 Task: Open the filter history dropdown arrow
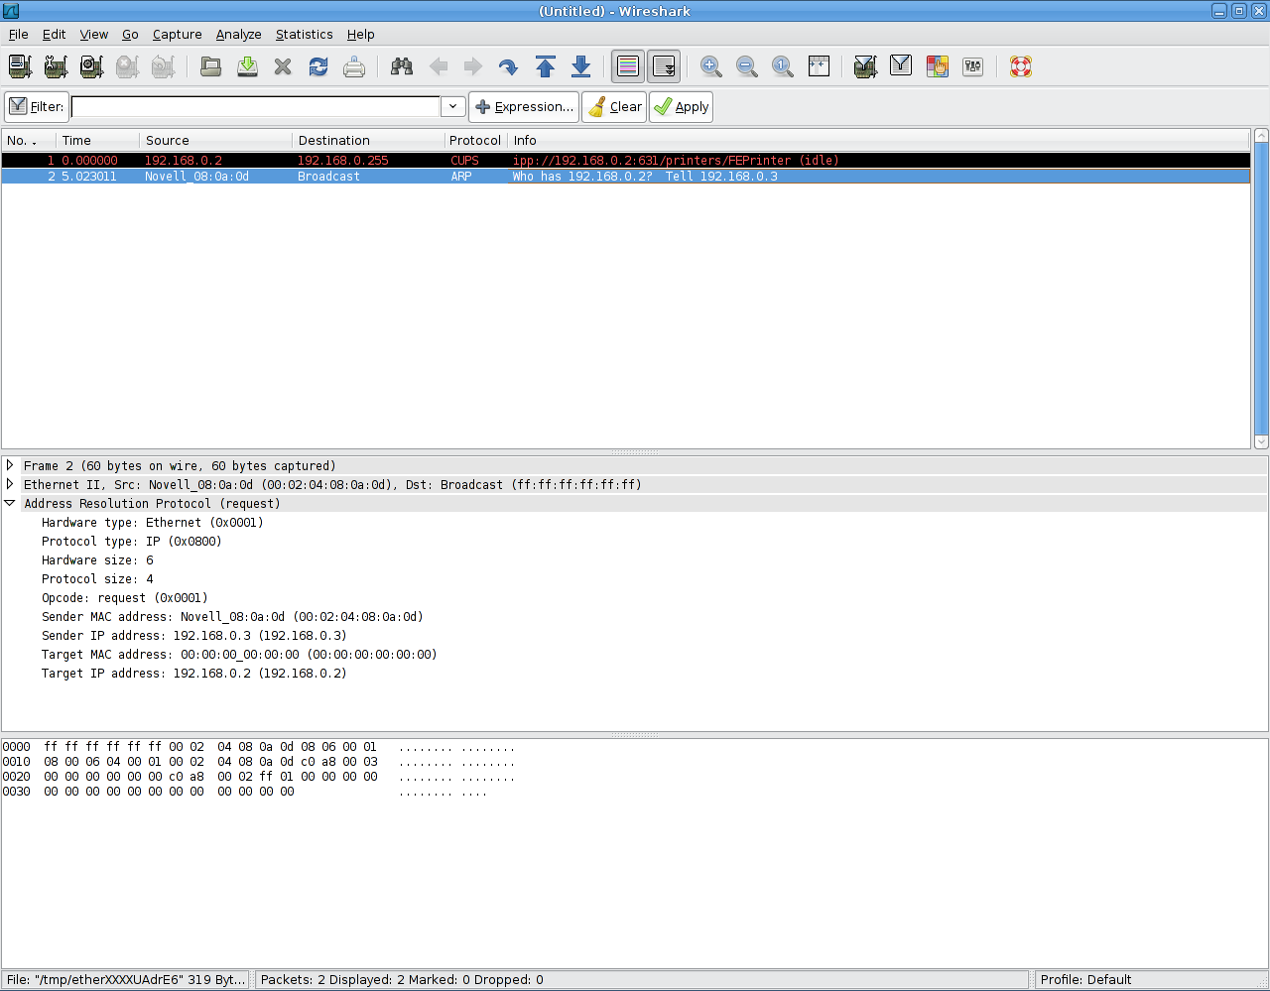pos(452,106)
